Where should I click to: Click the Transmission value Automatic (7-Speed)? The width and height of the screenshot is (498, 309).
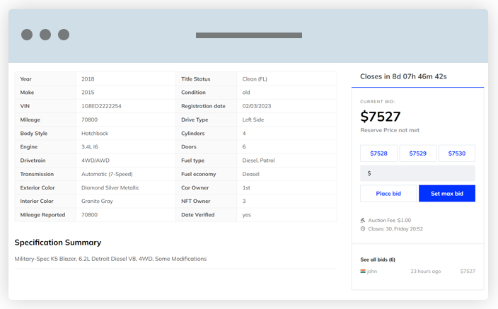[x=107, y=174]
